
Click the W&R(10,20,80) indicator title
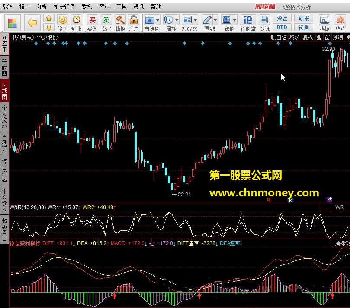pyautogui.click(x=28, y=207)
